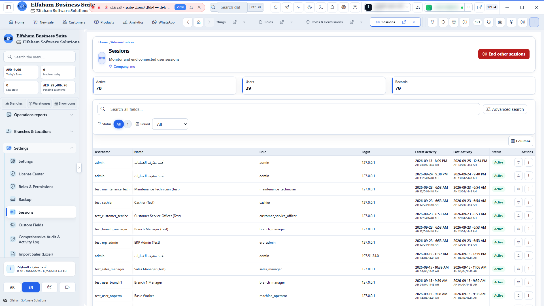Click the 121 counter badge

[x=478, y=22]
